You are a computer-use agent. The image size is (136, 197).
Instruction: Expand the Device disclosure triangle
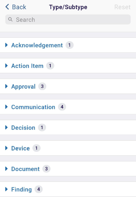pyautogui.click(x=6, y=148)
